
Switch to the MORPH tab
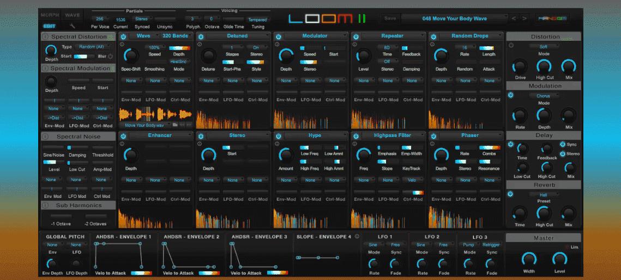pyautogui.click(x=50, y=15)
